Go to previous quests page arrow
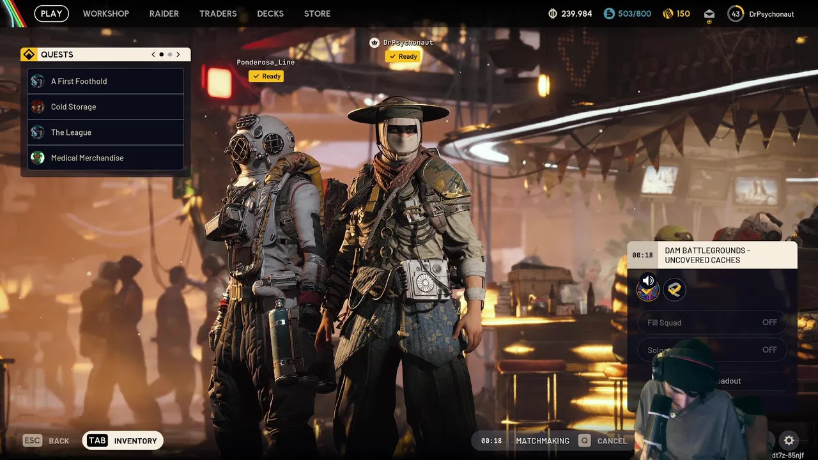Image resolution: width=818 pixels, height=460 pixels. (x=153, y=55)
